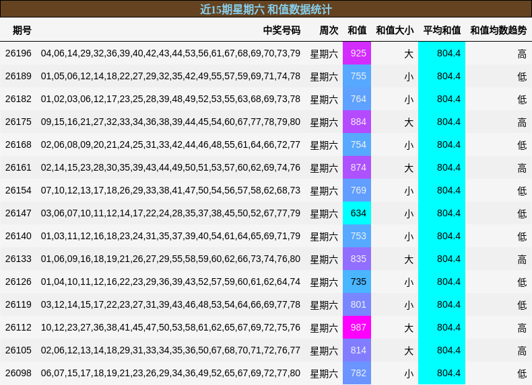
Task: Click the sum value 782
Action: point(357,374)
